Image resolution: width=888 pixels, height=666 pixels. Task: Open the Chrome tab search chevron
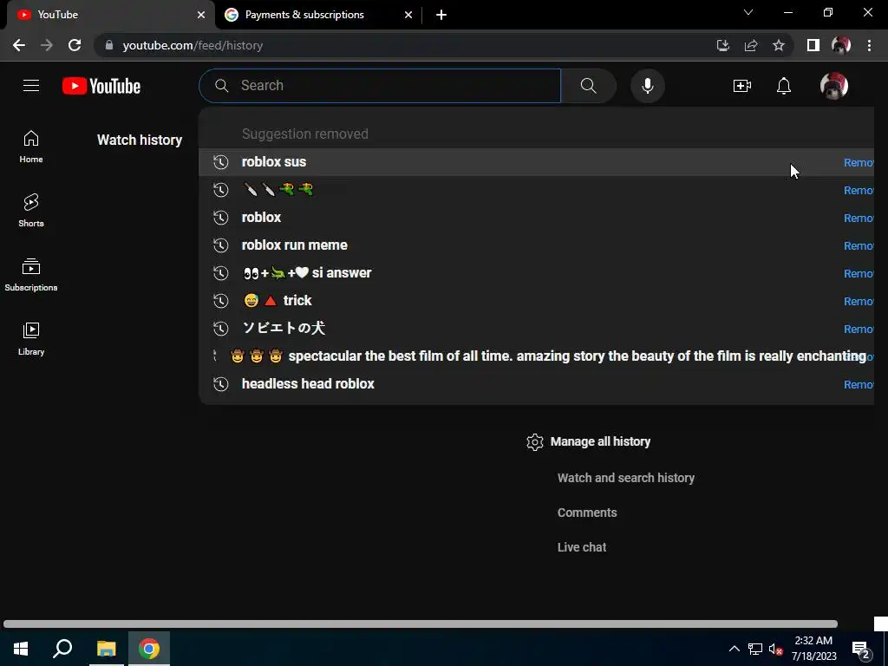pos(748,12)
